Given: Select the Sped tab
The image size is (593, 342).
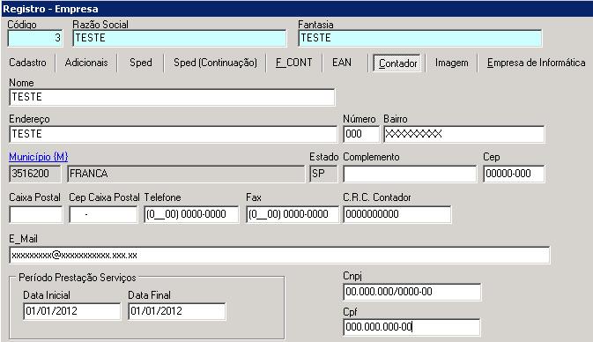Looking at the screenshot, I should (x=141, y=63).
